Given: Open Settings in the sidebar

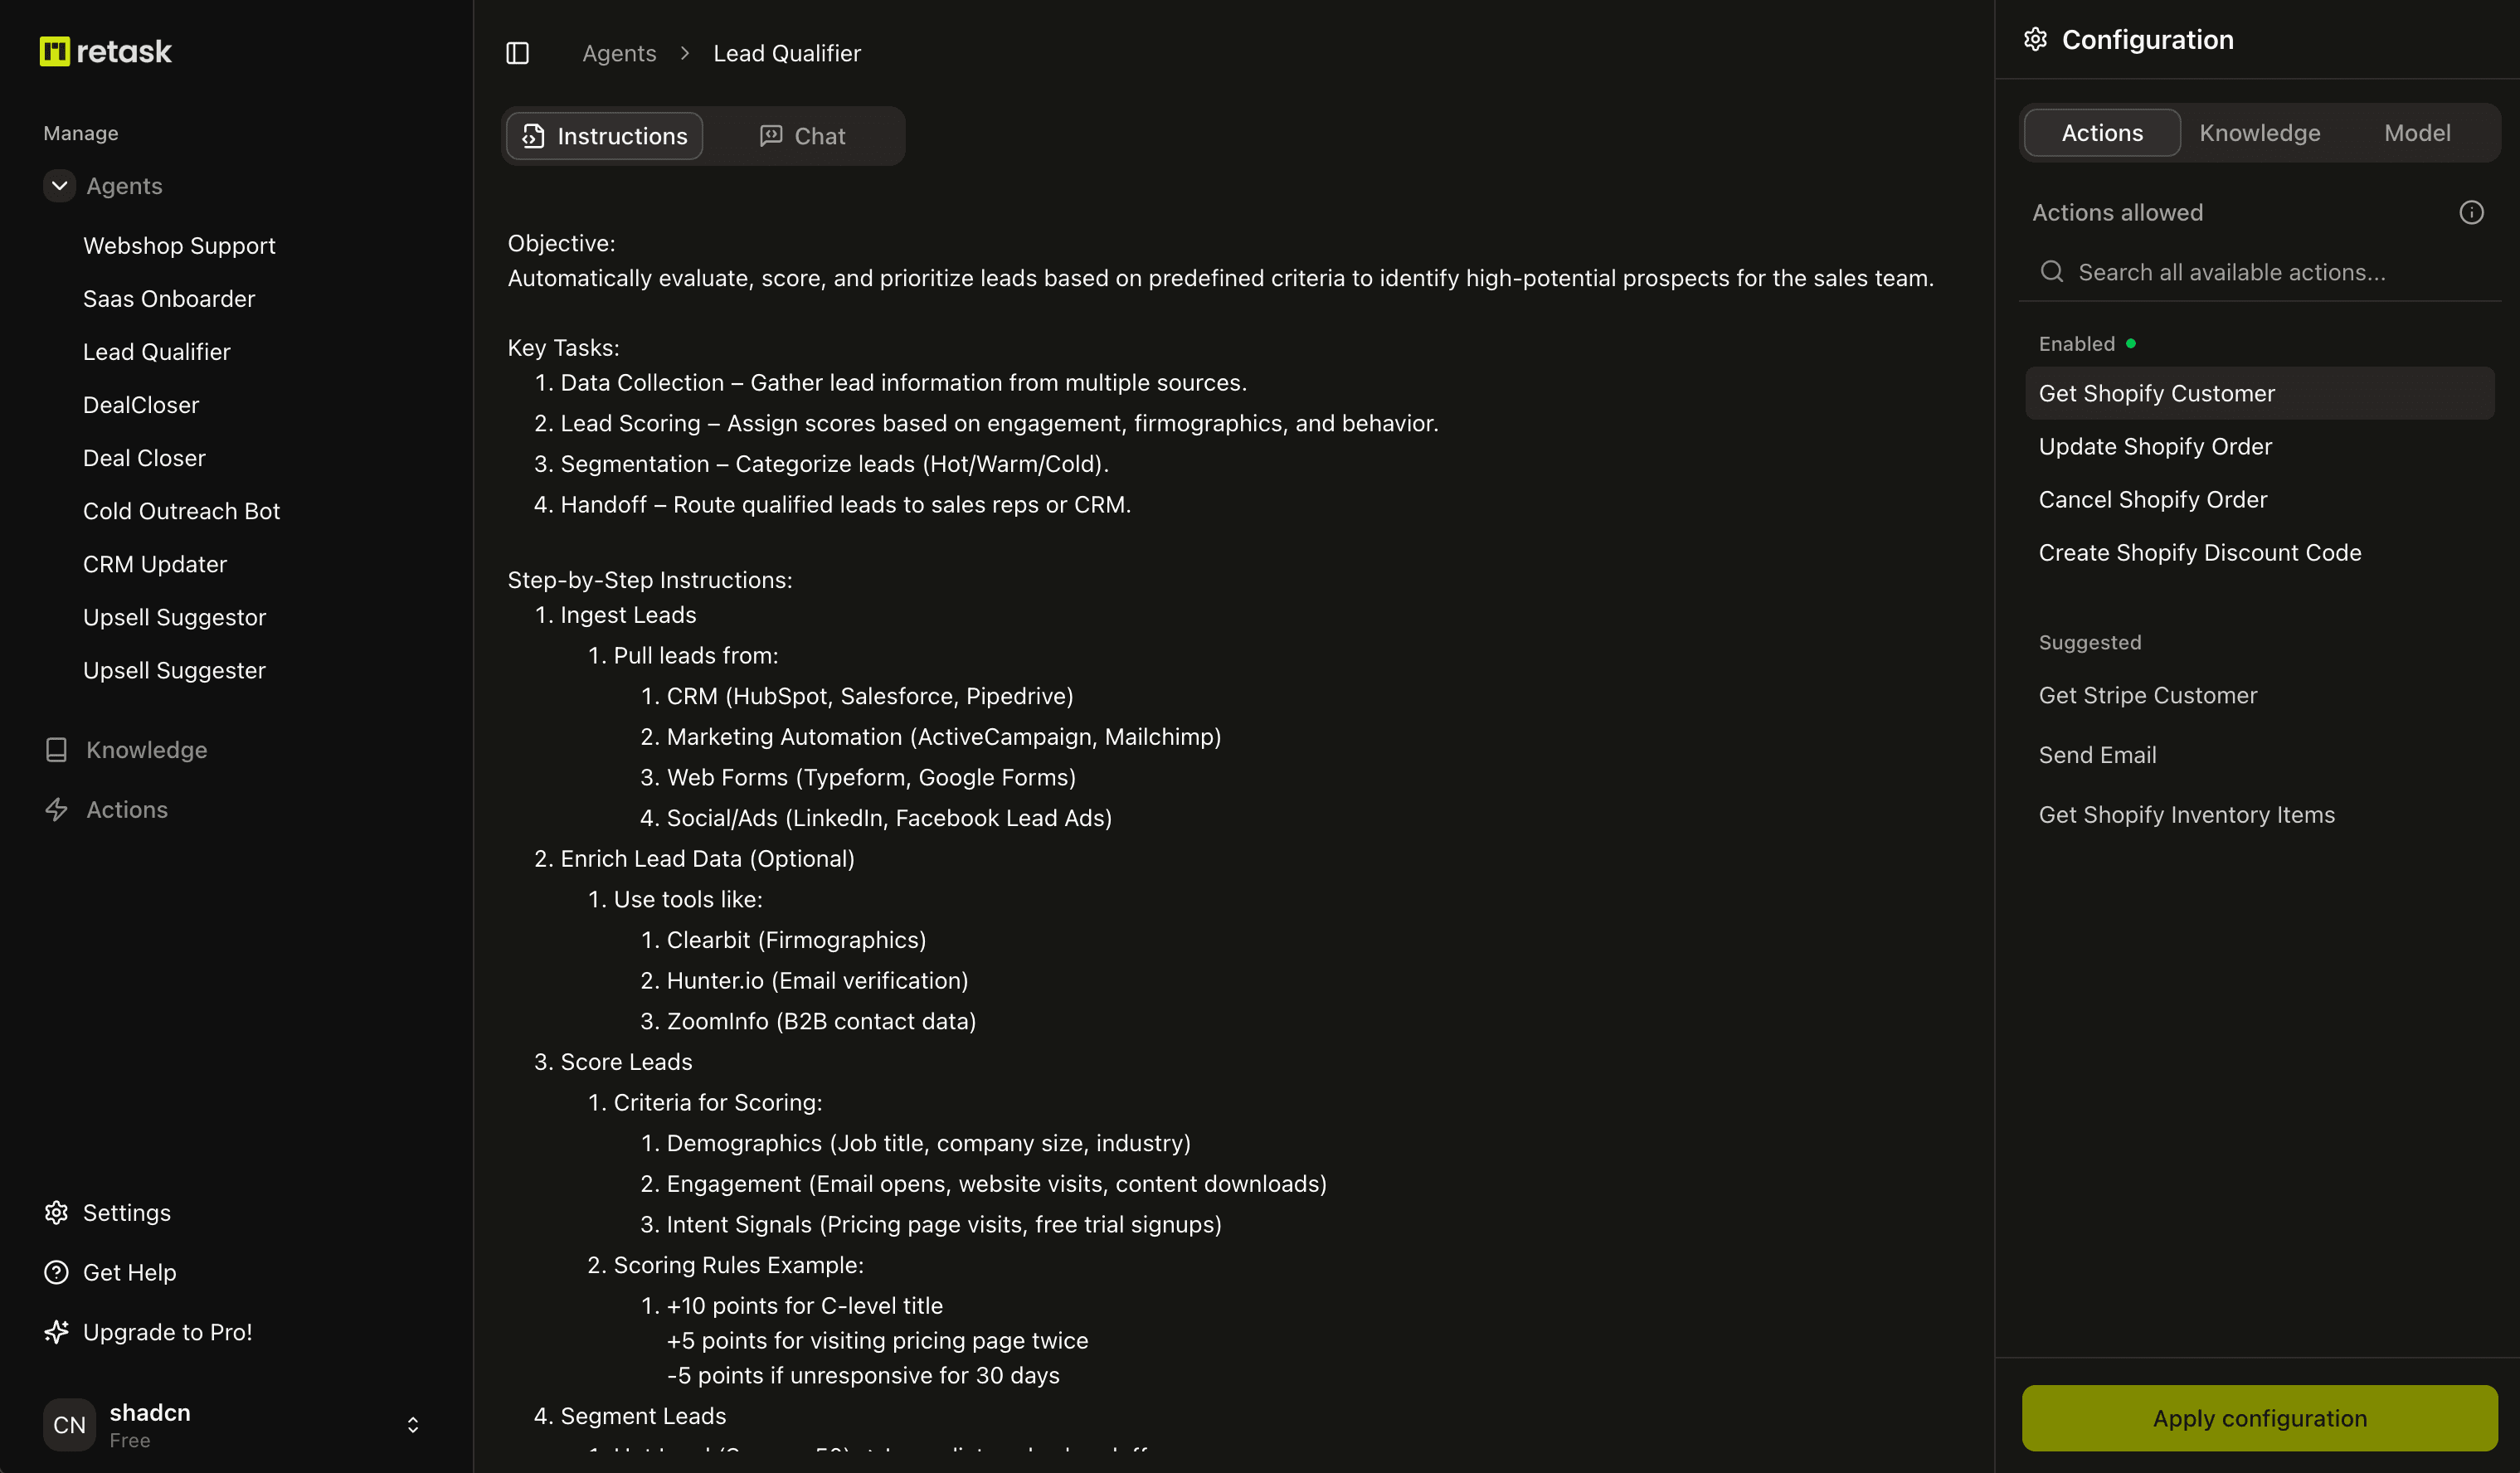Looking at the screenshot, I should 126,1212.
